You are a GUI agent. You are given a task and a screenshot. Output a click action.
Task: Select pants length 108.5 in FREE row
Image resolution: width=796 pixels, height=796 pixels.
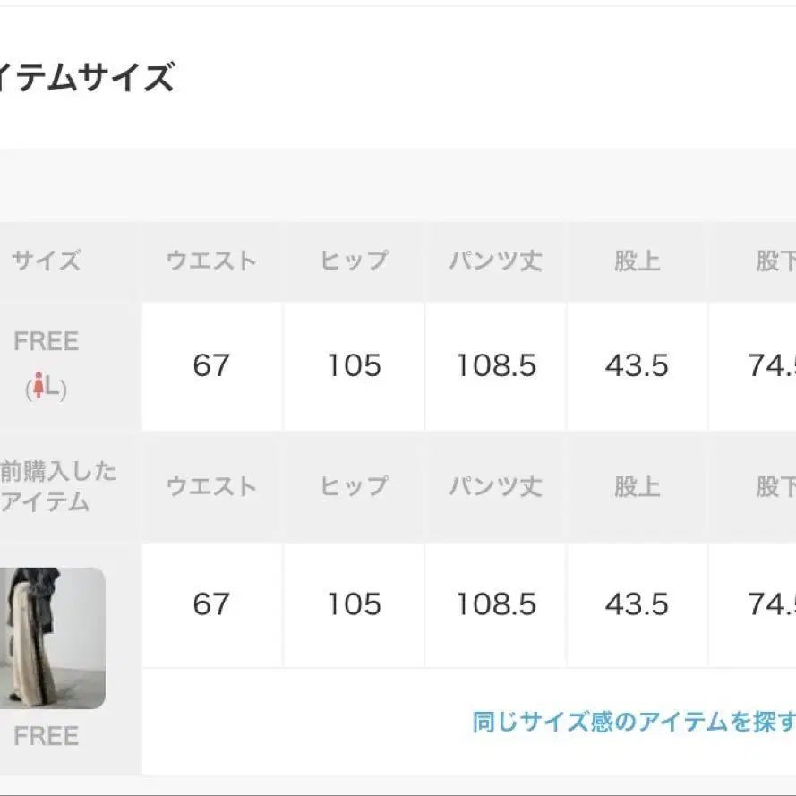(496, 365)
